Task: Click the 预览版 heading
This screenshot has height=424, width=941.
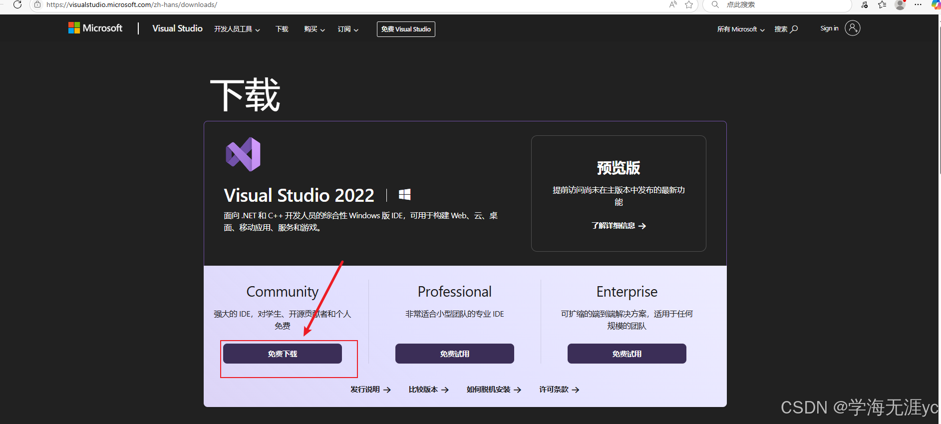Action: pyautogui.click(x=619, y=168)
